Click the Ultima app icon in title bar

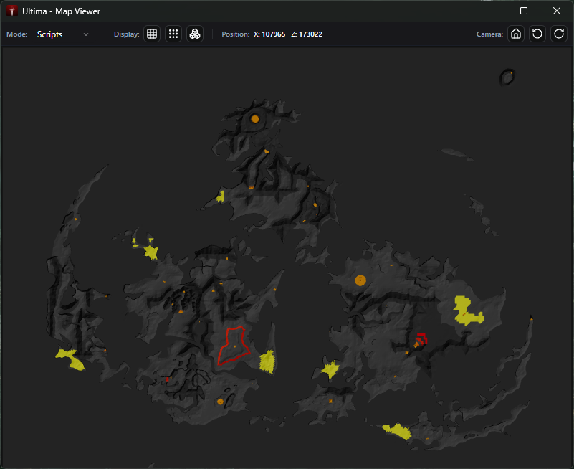coord(12,11)
